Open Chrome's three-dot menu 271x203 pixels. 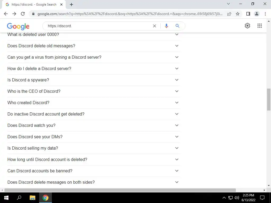point(265,14)
